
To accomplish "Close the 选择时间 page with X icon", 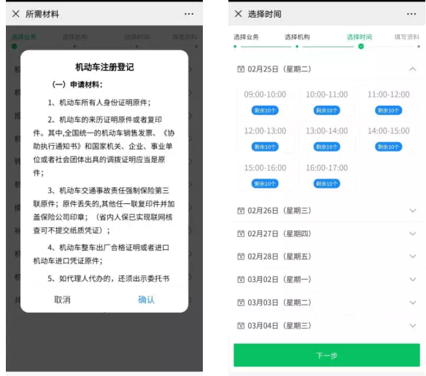I will coord(238,14).
